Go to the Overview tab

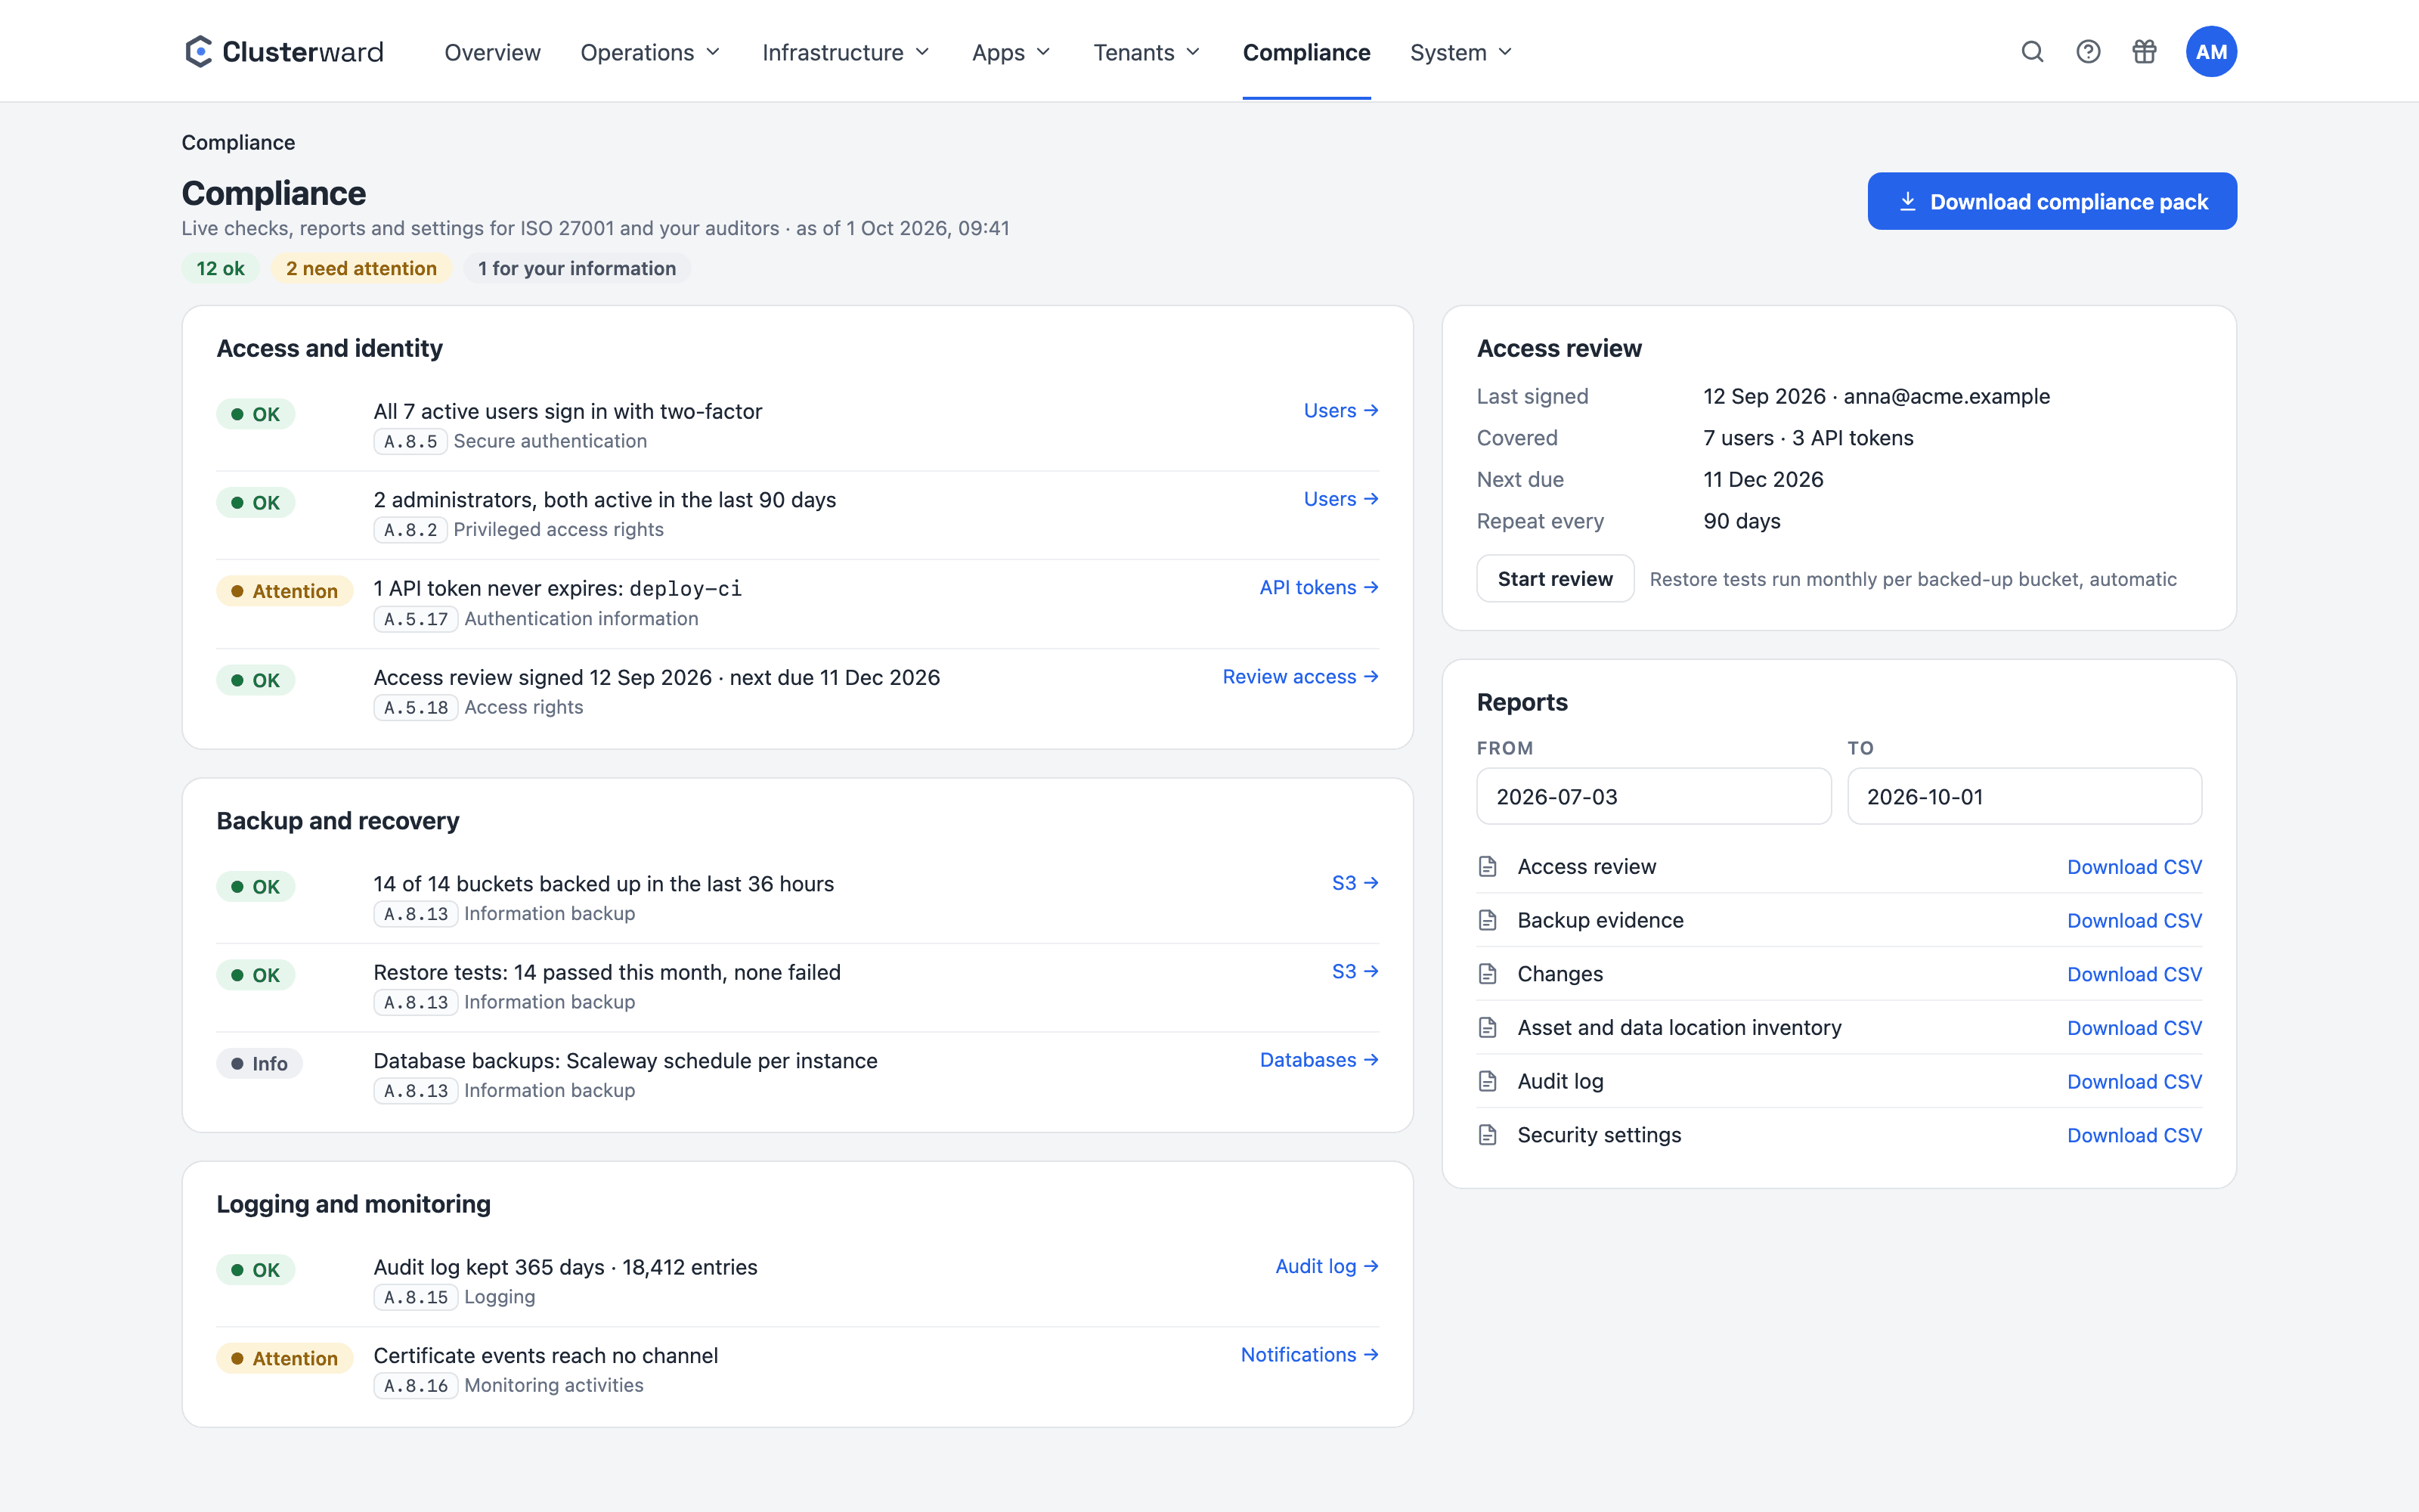pos(492,52)
